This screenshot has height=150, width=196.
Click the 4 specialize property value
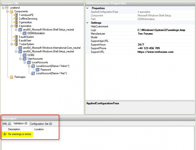[x=144, y=12]
